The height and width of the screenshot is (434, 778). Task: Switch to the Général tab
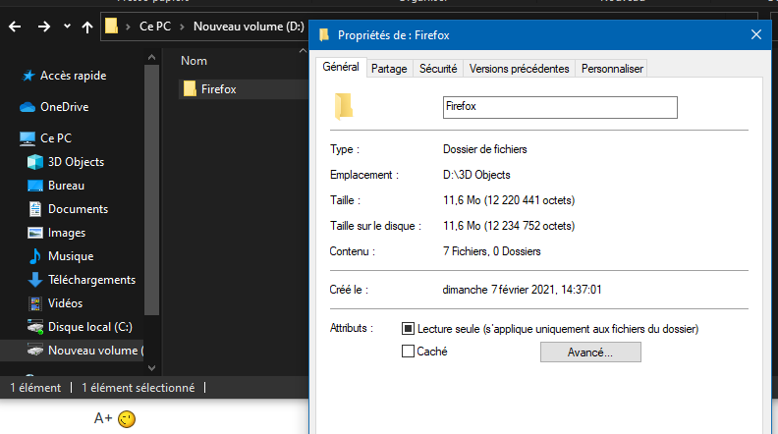pyautogui.click(x=341, y=67)
